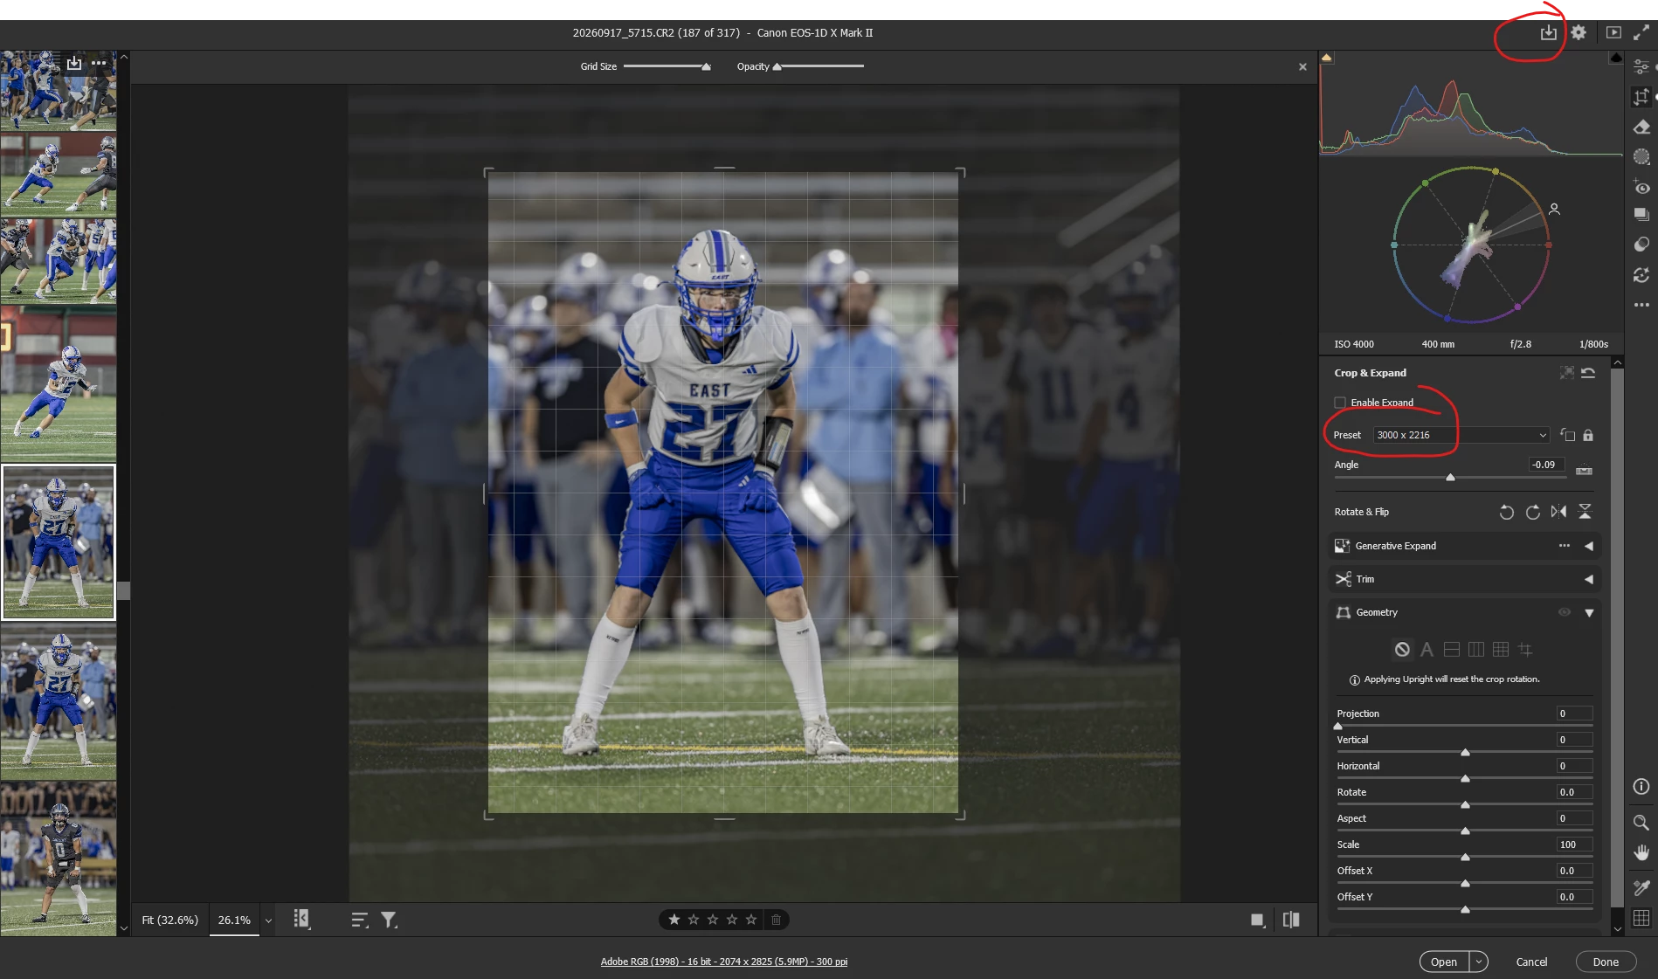
Task: Expand the Trim section
Action: (1589, 579)
